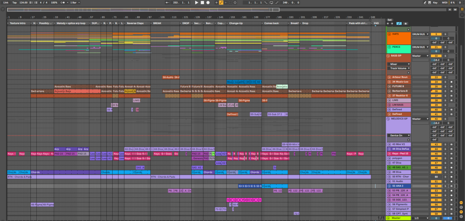Viewport: 465px width, 221px height.
Task: Add automation lane on BASS GP
Action: point(408,72)
